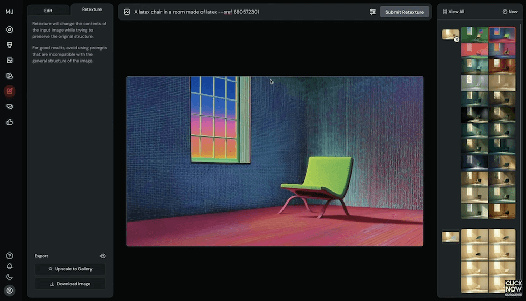Click the image icon in prompt bar

(x=127, y=12)
